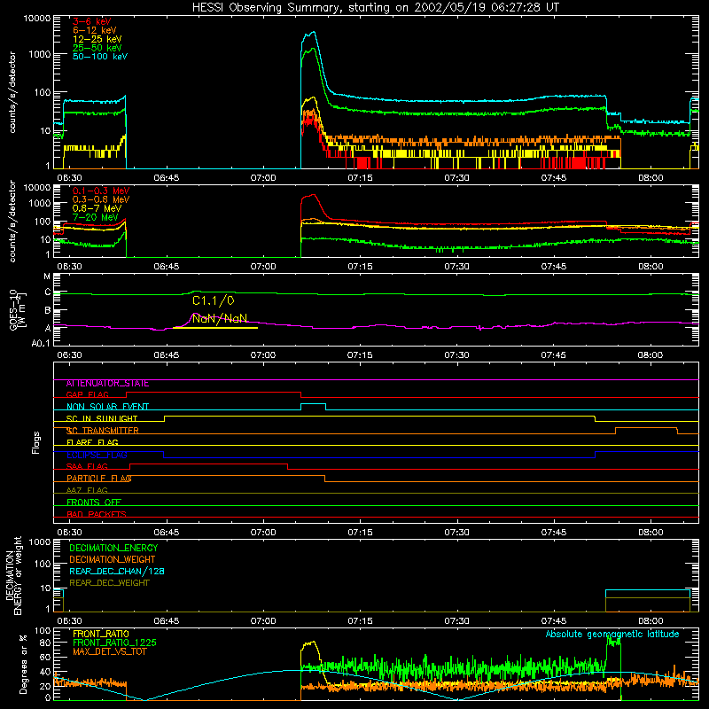Click the blue "ECLIPSE_FLAG" label

pos(97,455)
